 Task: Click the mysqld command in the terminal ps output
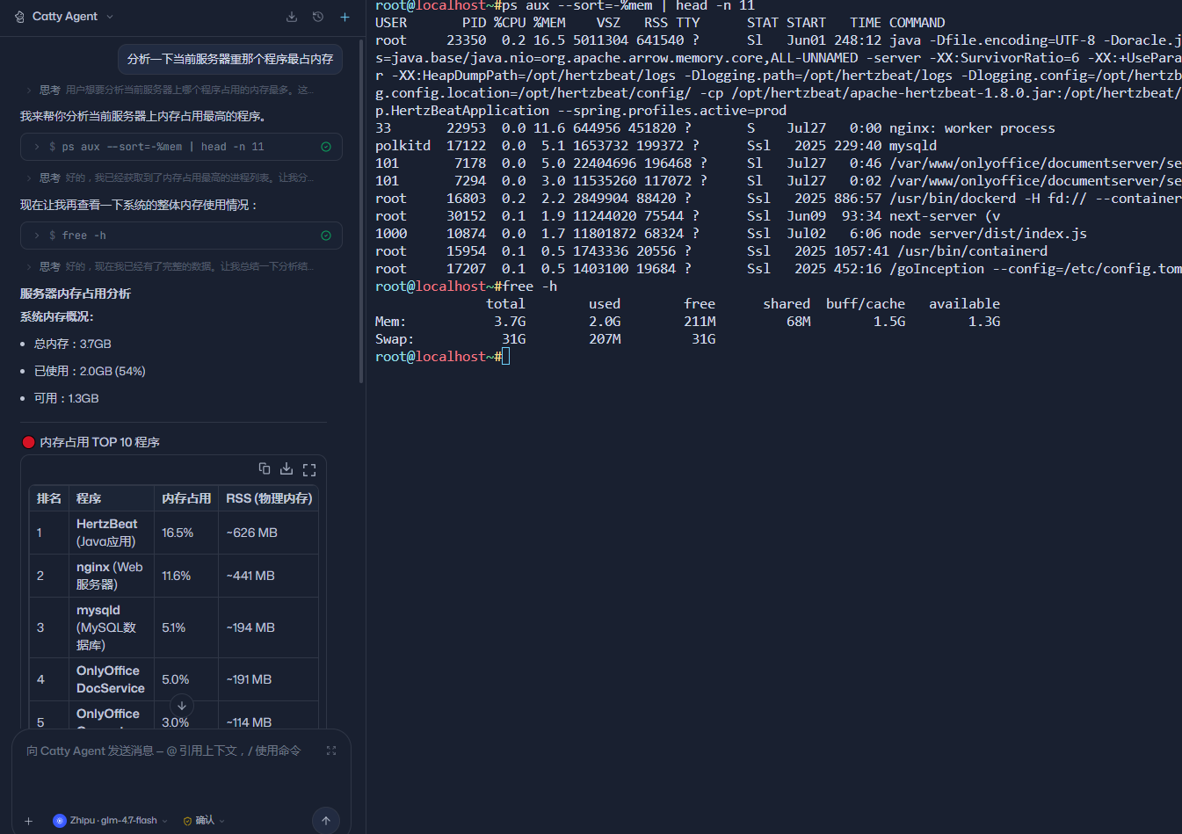pyautogui.click(x=913, y=146)
